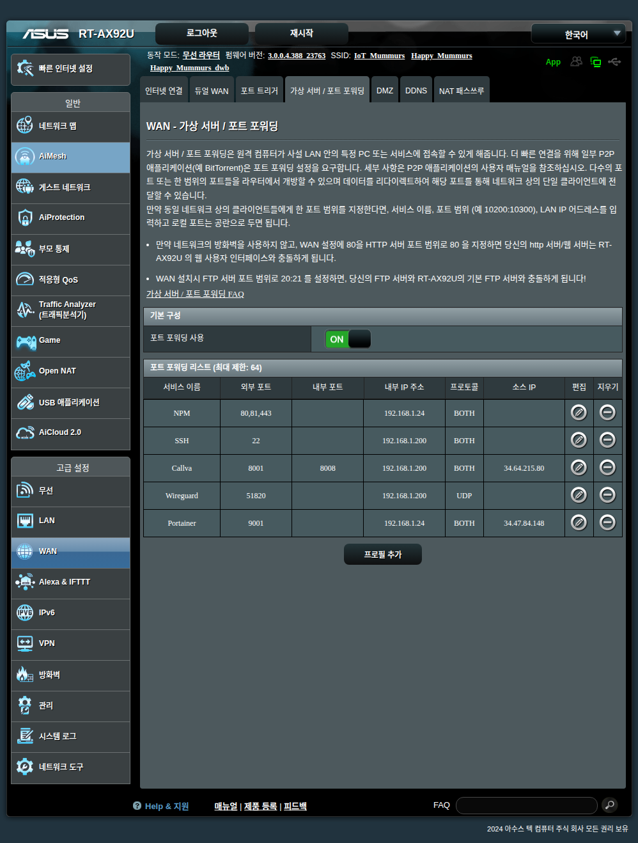The height and width of the screenshot is (843, 638).
Task: Expand the language dropdown showing 한국어
Action: (578, 35)
